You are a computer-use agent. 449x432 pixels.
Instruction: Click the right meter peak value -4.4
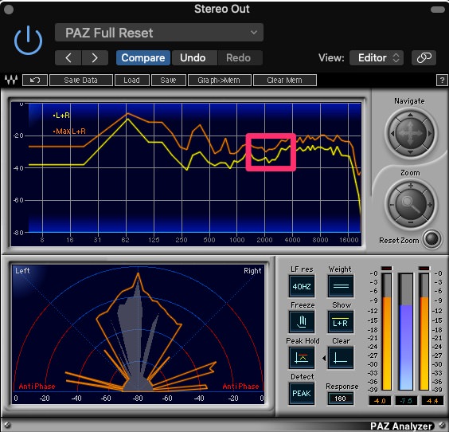(431, 400)
